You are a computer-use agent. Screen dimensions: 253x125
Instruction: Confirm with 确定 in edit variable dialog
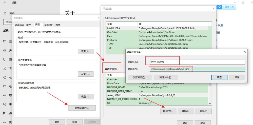(x=219, y=77)
